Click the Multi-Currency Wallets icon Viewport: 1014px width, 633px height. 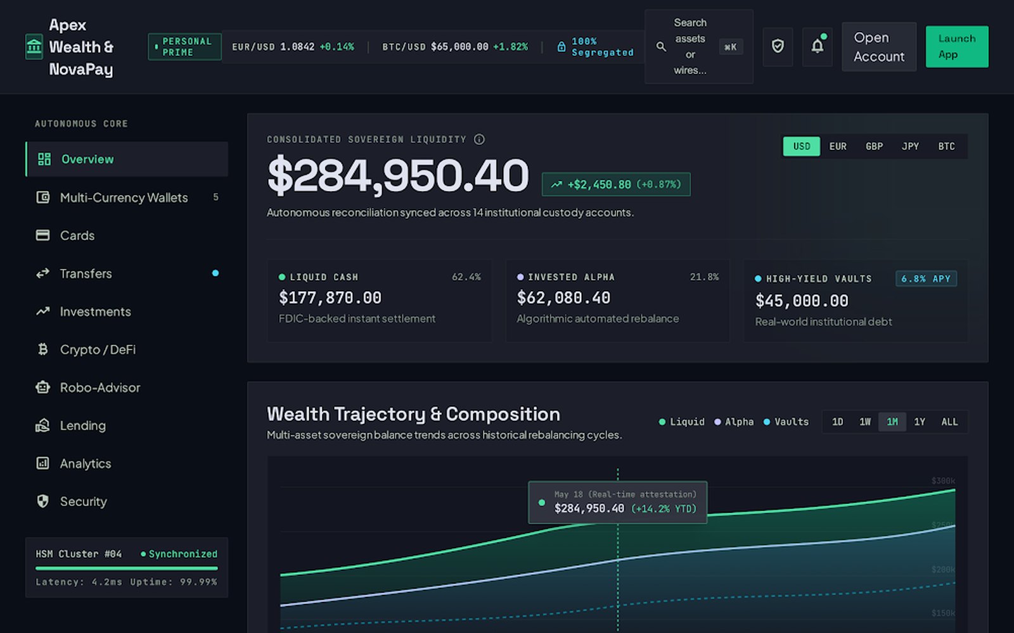(42, 197)
